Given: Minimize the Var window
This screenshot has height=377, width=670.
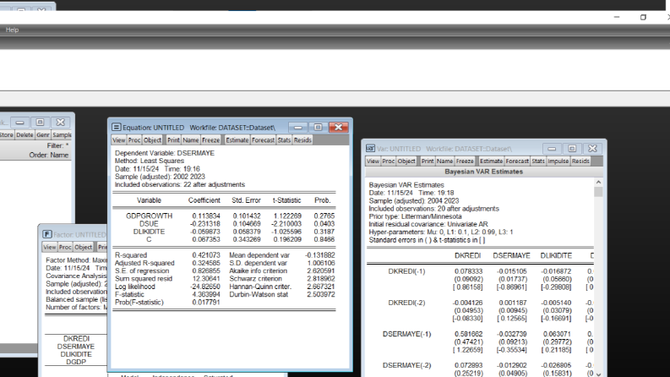Looking at the screenshot, I should pos(552,148).
